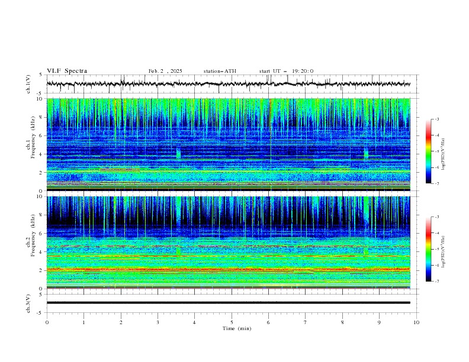Click the "1" tick label on time axis
Viewport: 469px width, 362px height.
point(83,322)
